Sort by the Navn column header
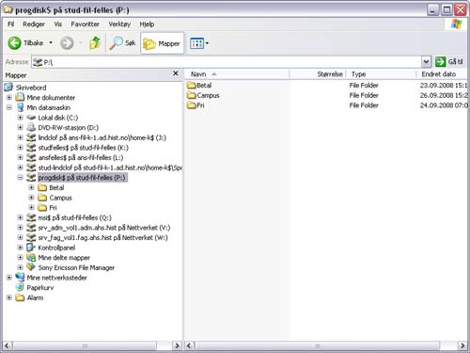The height and width of the screenshot is (353, 470). coord(237,74)
